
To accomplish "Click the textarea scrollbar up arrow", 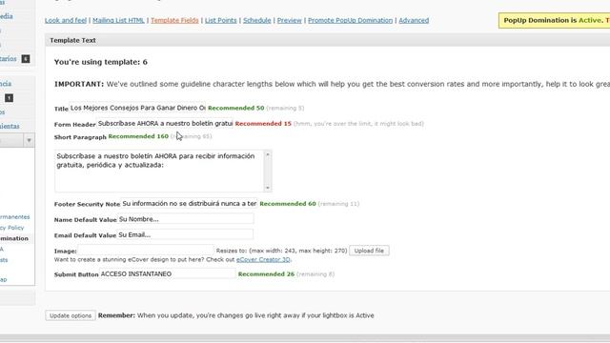I will pos(268,154).
